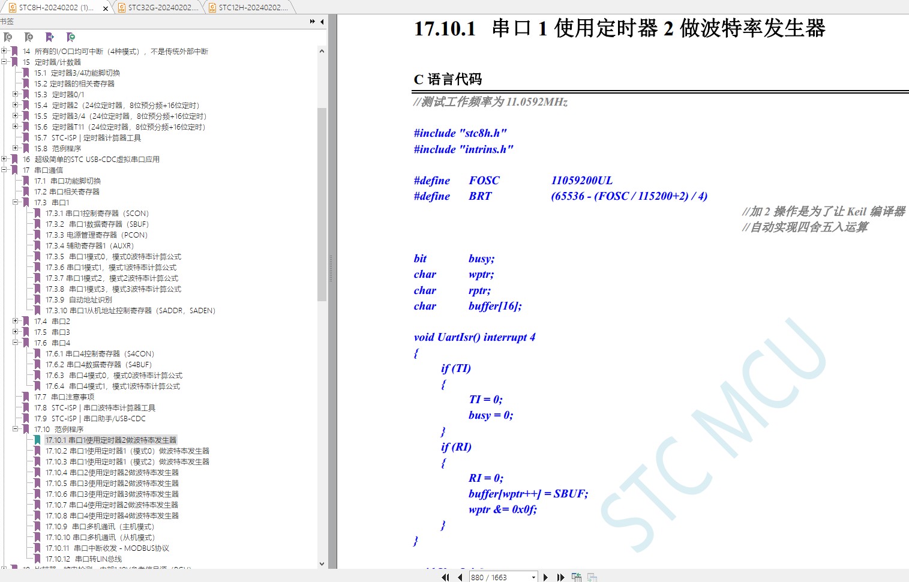Click the bookmark icon beside 17 串口通信
Screen dimensions: 909x582
click(14, 170)
